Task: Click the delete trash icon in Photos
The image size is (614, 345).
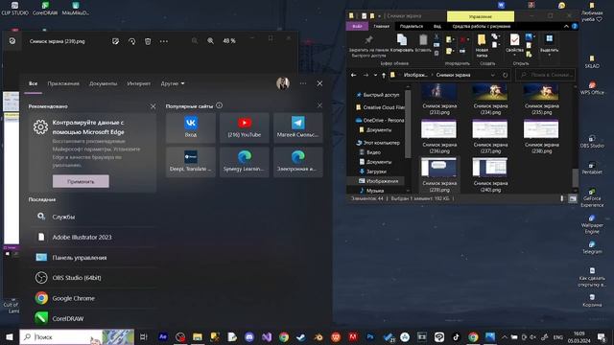Action: click(148, 41)
